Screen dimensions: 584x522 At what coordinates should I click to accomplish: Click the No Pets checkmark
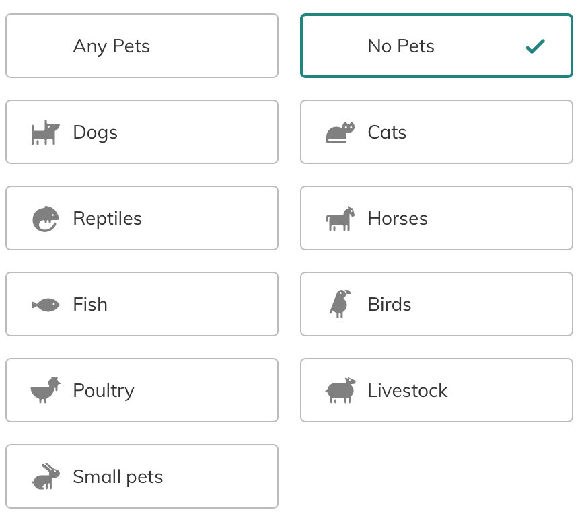[x=535, y=46]
